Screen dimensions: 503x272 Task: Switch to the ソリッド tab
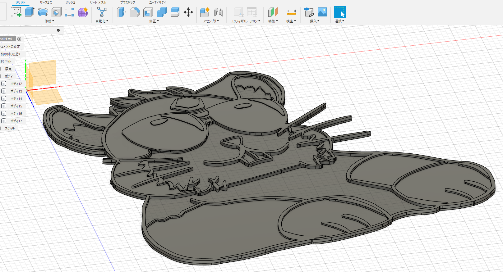tap(21, 2)
